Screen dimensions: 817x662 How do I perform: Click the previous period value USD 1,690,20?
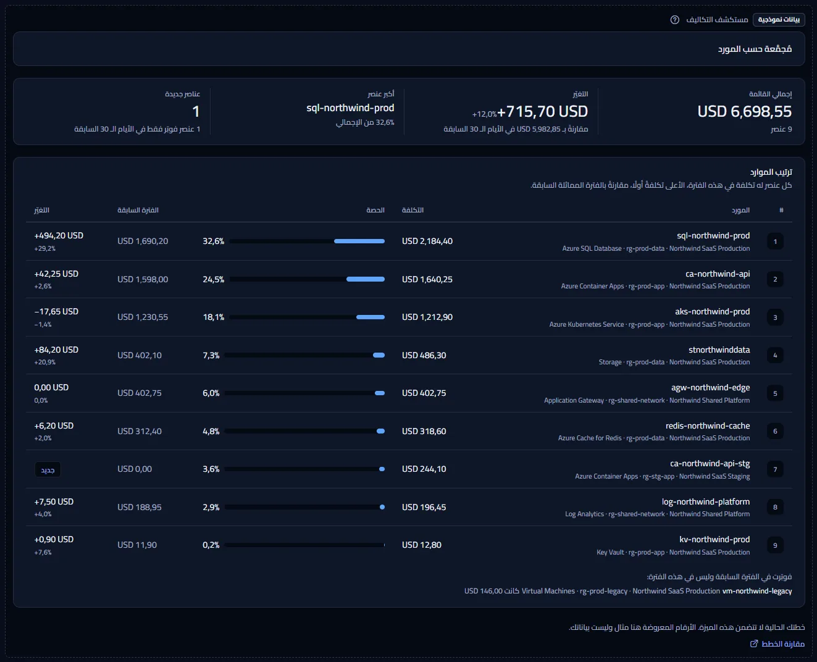click(143, 241)
